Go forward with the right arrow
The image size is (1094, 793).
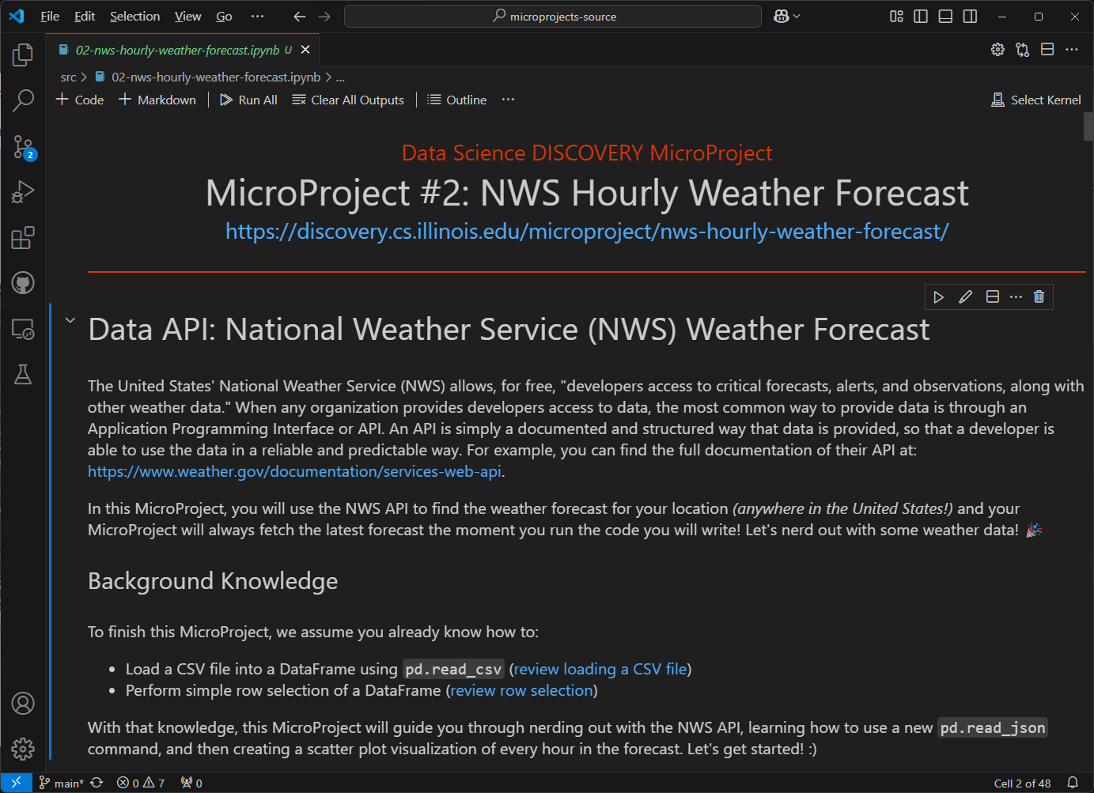tap(324, 17)
